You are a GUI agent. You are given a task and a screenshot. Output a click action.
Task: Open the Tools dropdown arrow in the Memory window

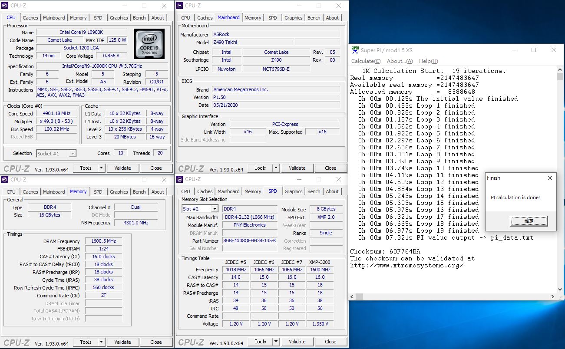(x=101, y=342)
